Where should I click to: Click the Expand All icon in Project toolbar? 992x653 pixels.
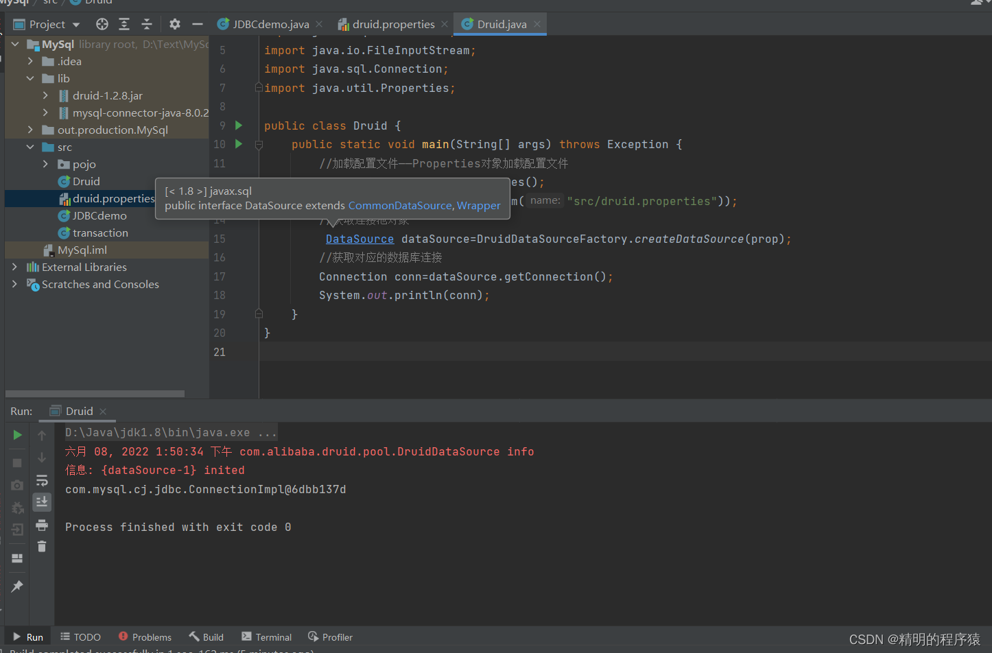[x=124, y=24]
